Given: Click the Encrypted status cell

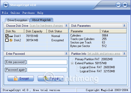Looking at the screenshot, I should 57,40.
